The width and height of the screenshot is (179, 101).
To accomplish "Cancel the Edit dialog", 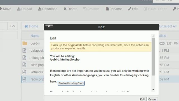I will click(152, 99).
